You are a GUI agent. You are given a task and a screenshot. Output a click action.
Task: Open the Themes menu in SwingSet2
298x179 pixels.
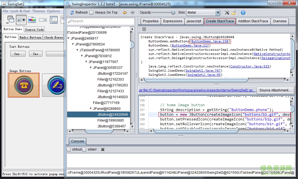click(38, 11)
